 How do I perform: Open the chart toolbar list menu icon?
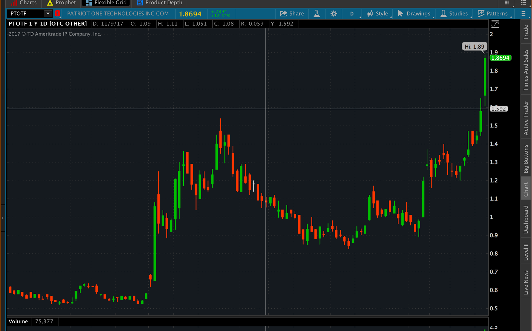[x=523, y=14]
